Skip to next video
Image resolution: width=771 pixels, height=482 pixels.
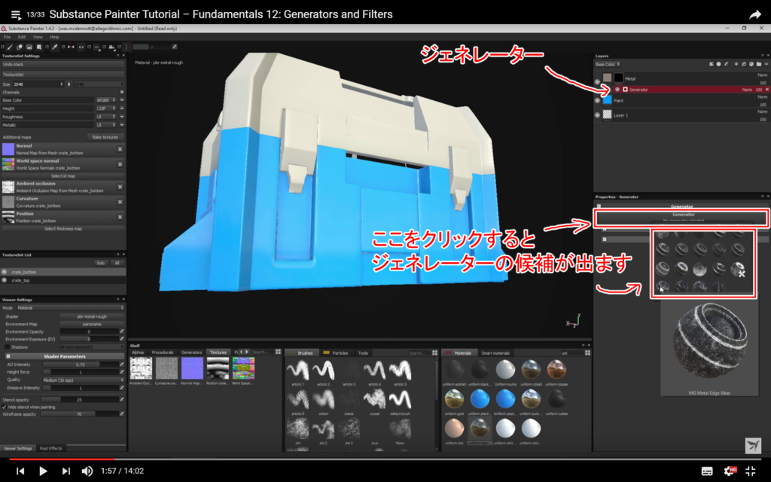[x=66, y=471]
